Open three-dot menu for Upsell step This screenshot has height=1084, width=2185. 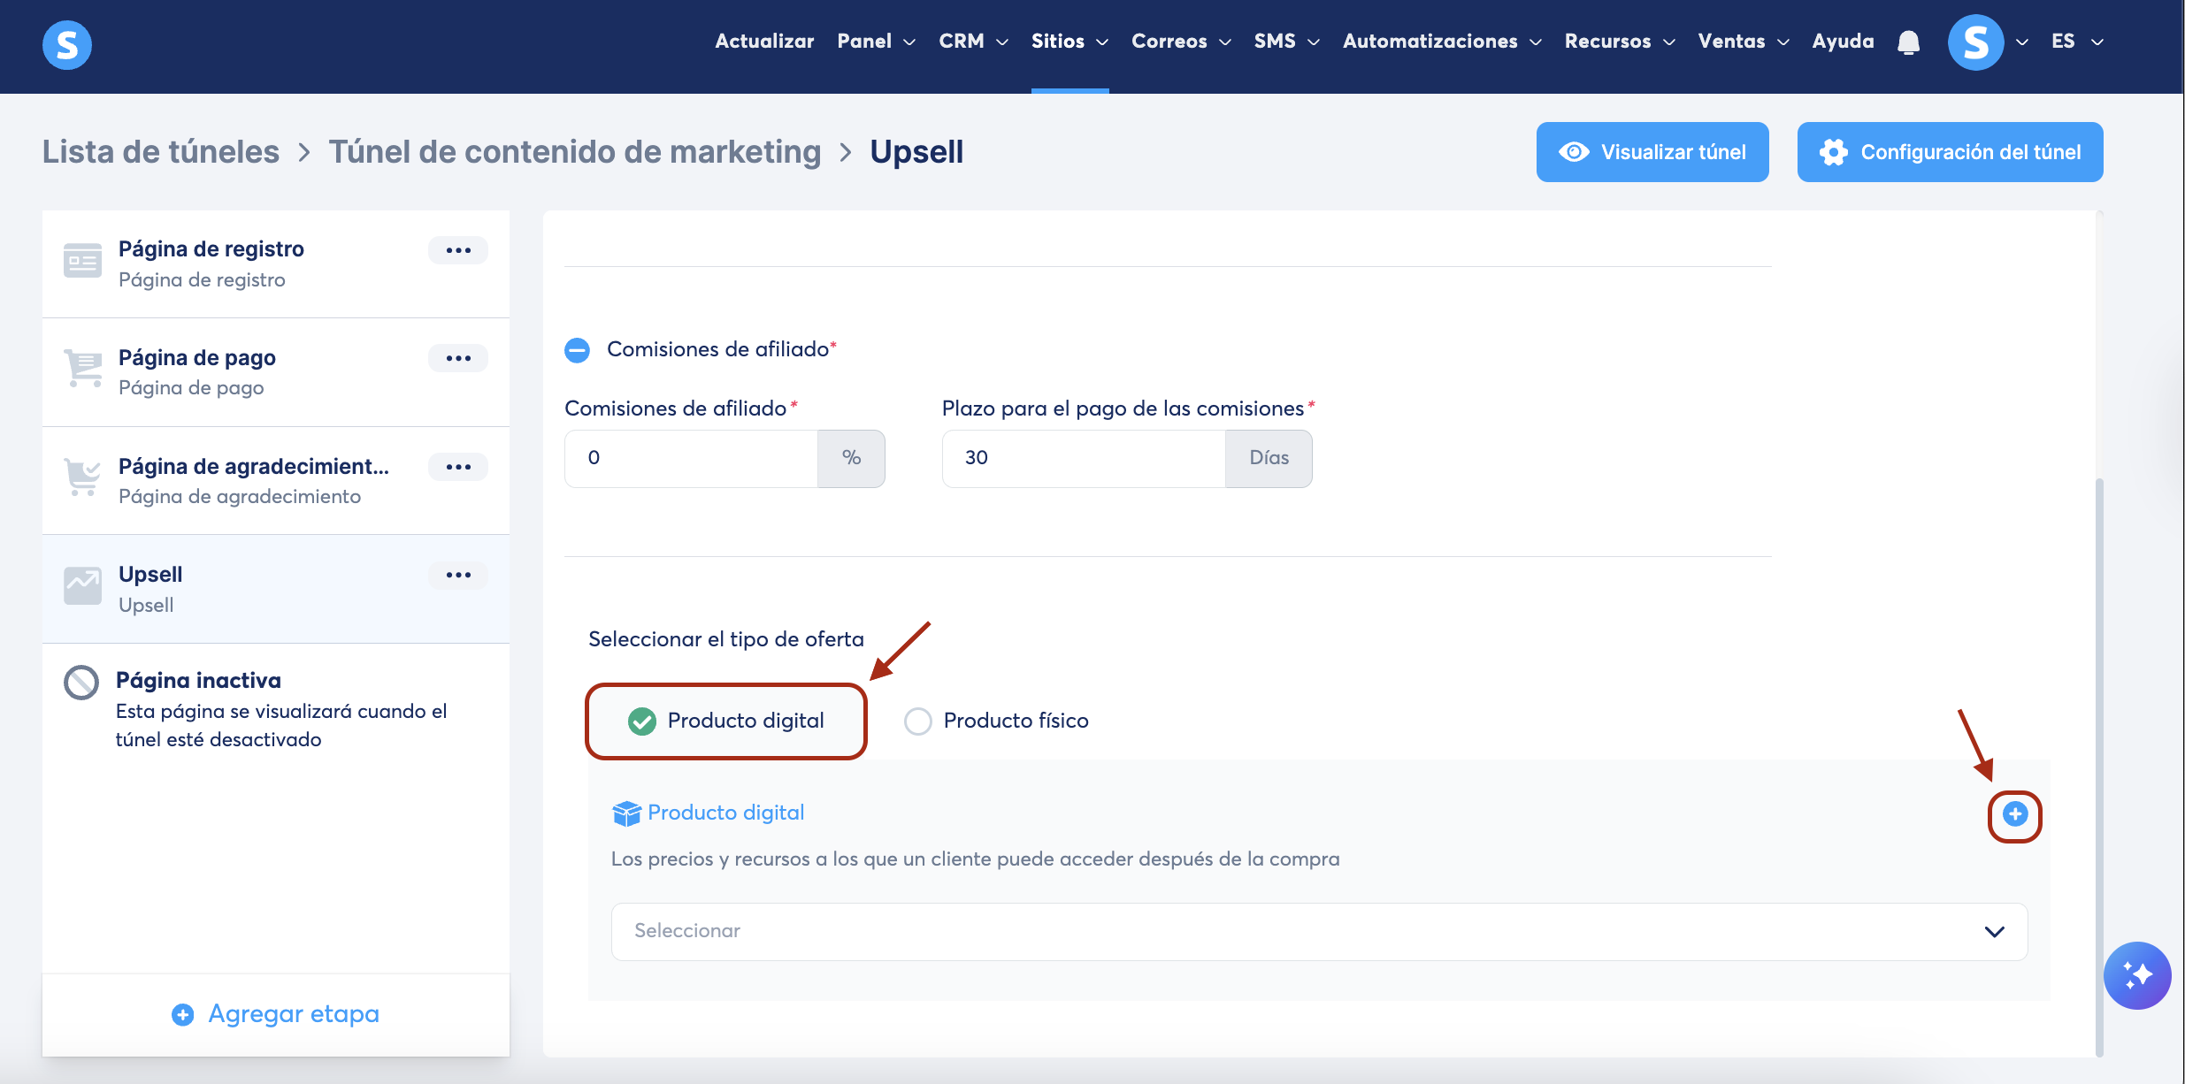(458, 575)
